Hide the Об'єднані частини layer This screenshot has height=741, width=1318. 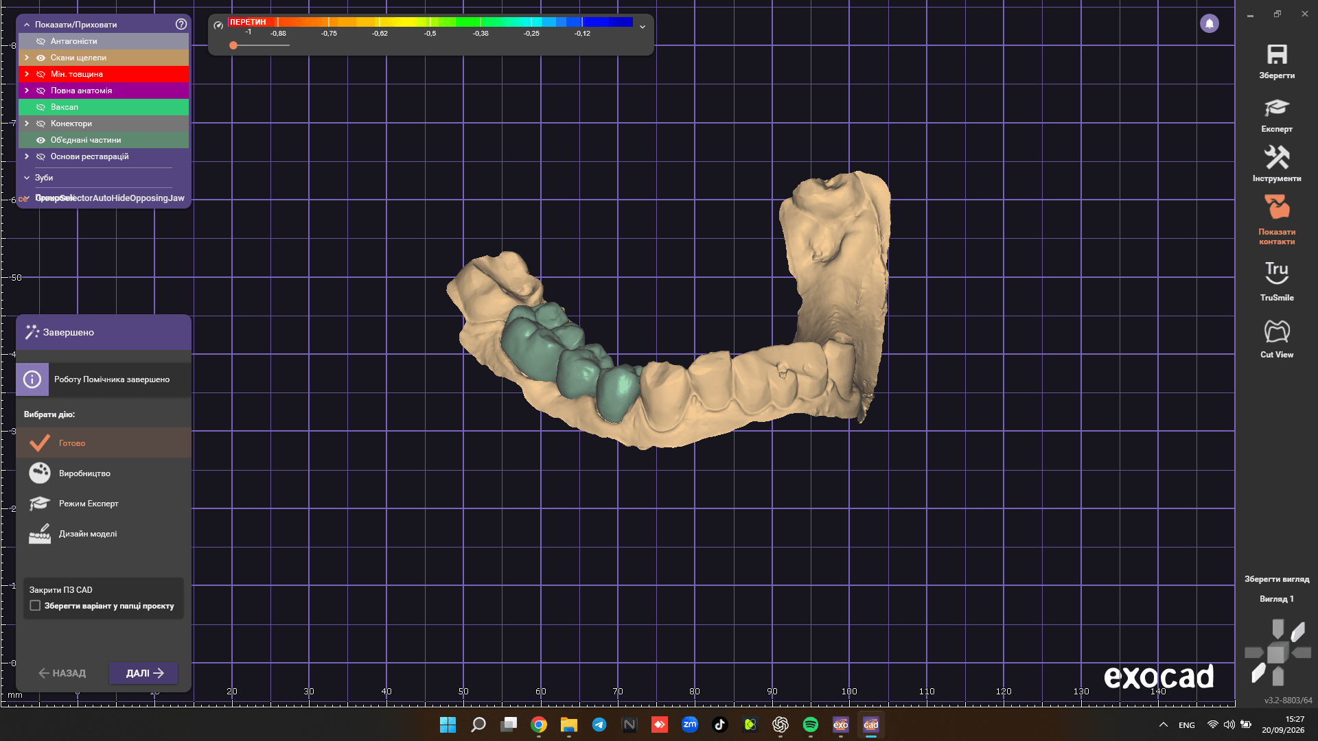click(41, 140)
